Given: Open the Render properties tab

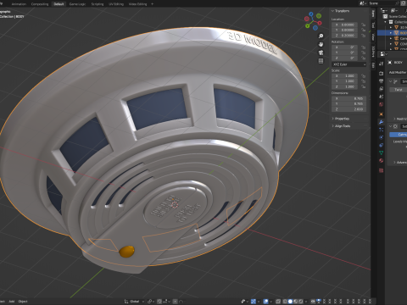Looking at the screenshot, I should [381, 74].
